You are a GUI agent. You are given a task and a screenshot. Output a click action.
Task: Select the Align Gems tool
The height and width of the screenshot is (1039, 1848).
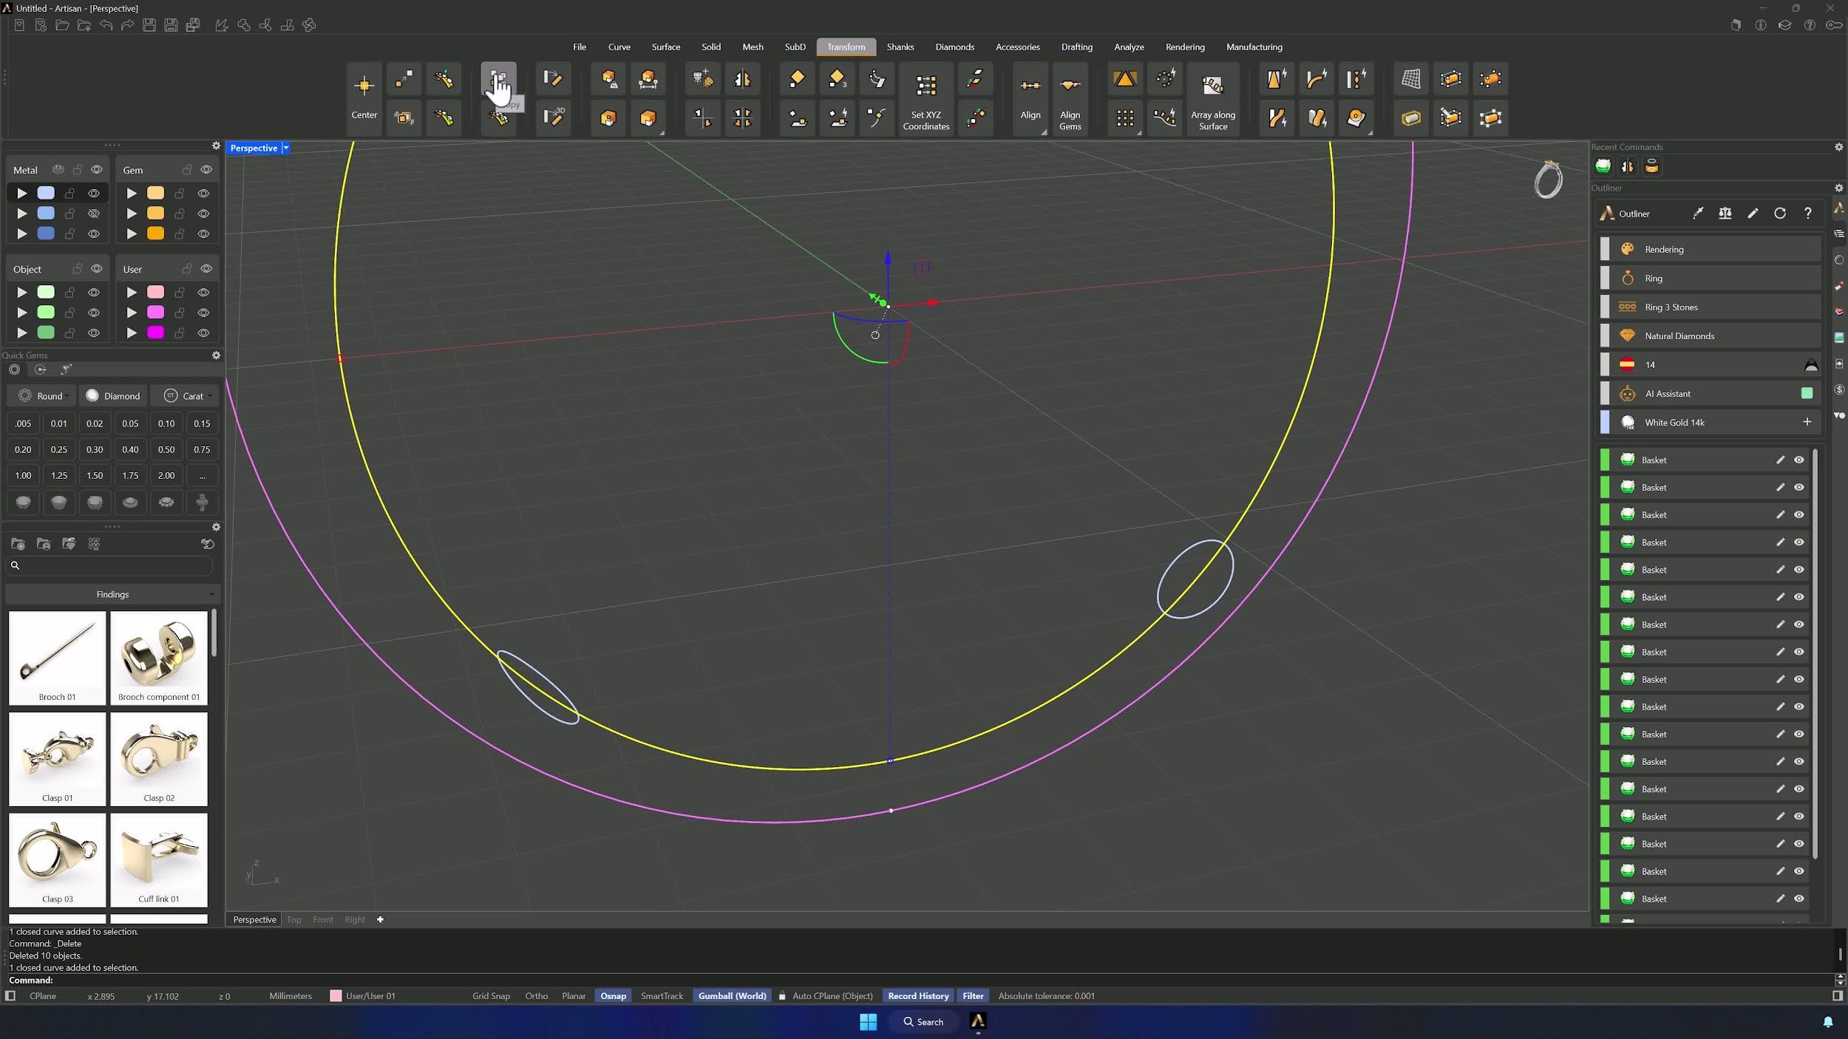(1070, 99)
